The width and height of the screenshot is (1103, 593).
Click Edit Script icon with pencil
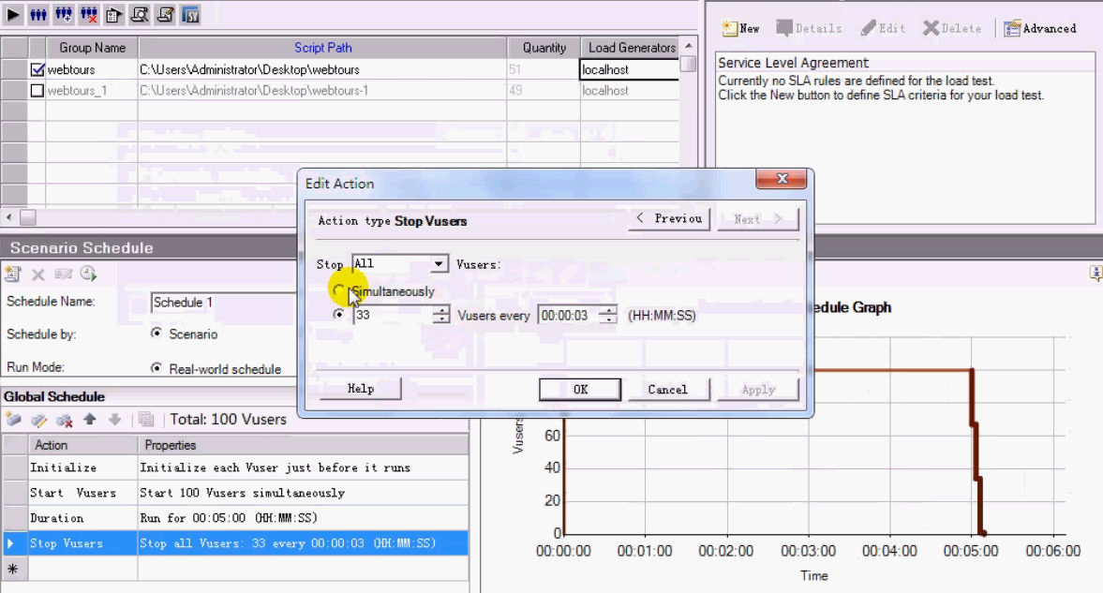165,14
